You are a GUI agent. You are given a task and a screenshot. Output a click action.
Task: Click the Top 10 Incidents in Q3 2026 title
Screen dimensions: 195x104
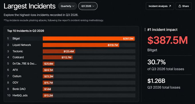point(26,31)
